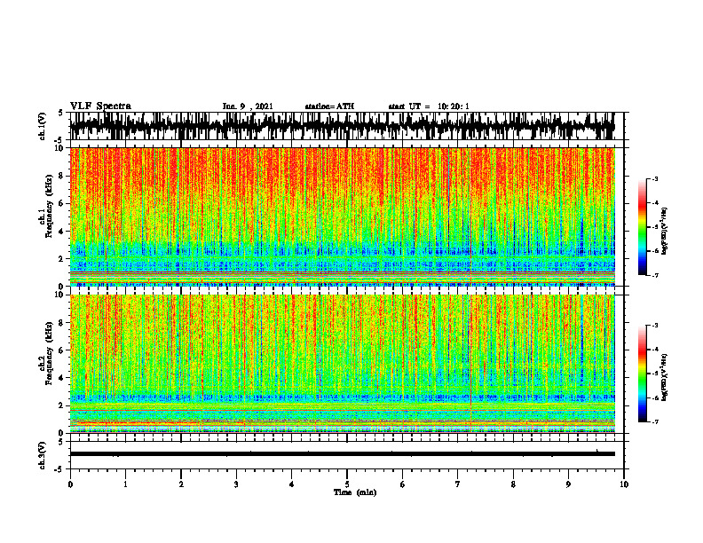
Task: Click inside the ch.1 spectrogram panel
Action: pos(342,216)
